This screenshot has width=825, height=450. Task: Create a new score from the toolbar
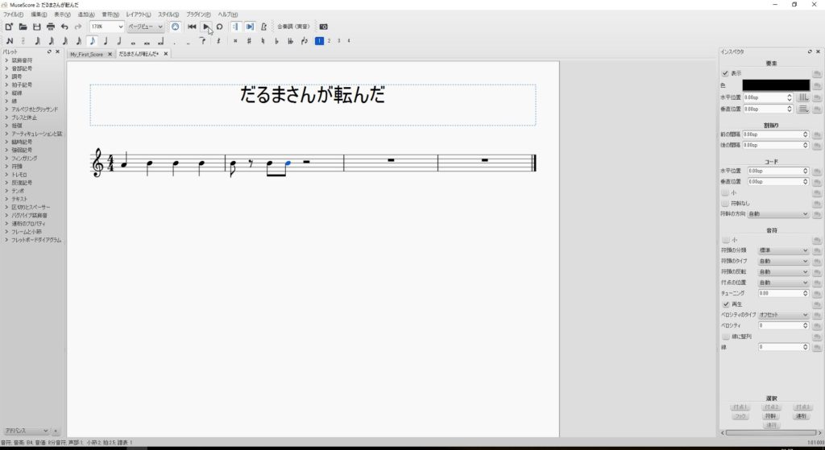point(9,27)
